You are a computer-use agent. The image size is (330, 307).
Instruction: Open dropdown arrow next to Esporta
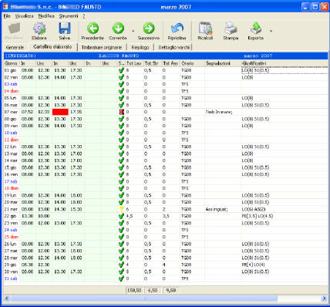click(271, 31)
